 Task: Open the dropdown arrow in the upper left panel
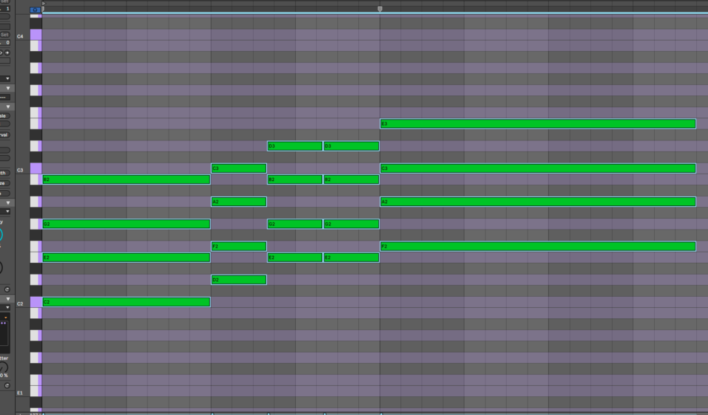[x=8, y=79]
